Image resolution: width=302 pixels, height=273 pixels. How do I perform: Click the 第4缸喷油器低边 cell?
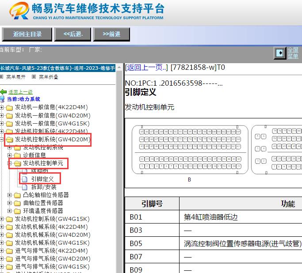click(x=241, y=217)
